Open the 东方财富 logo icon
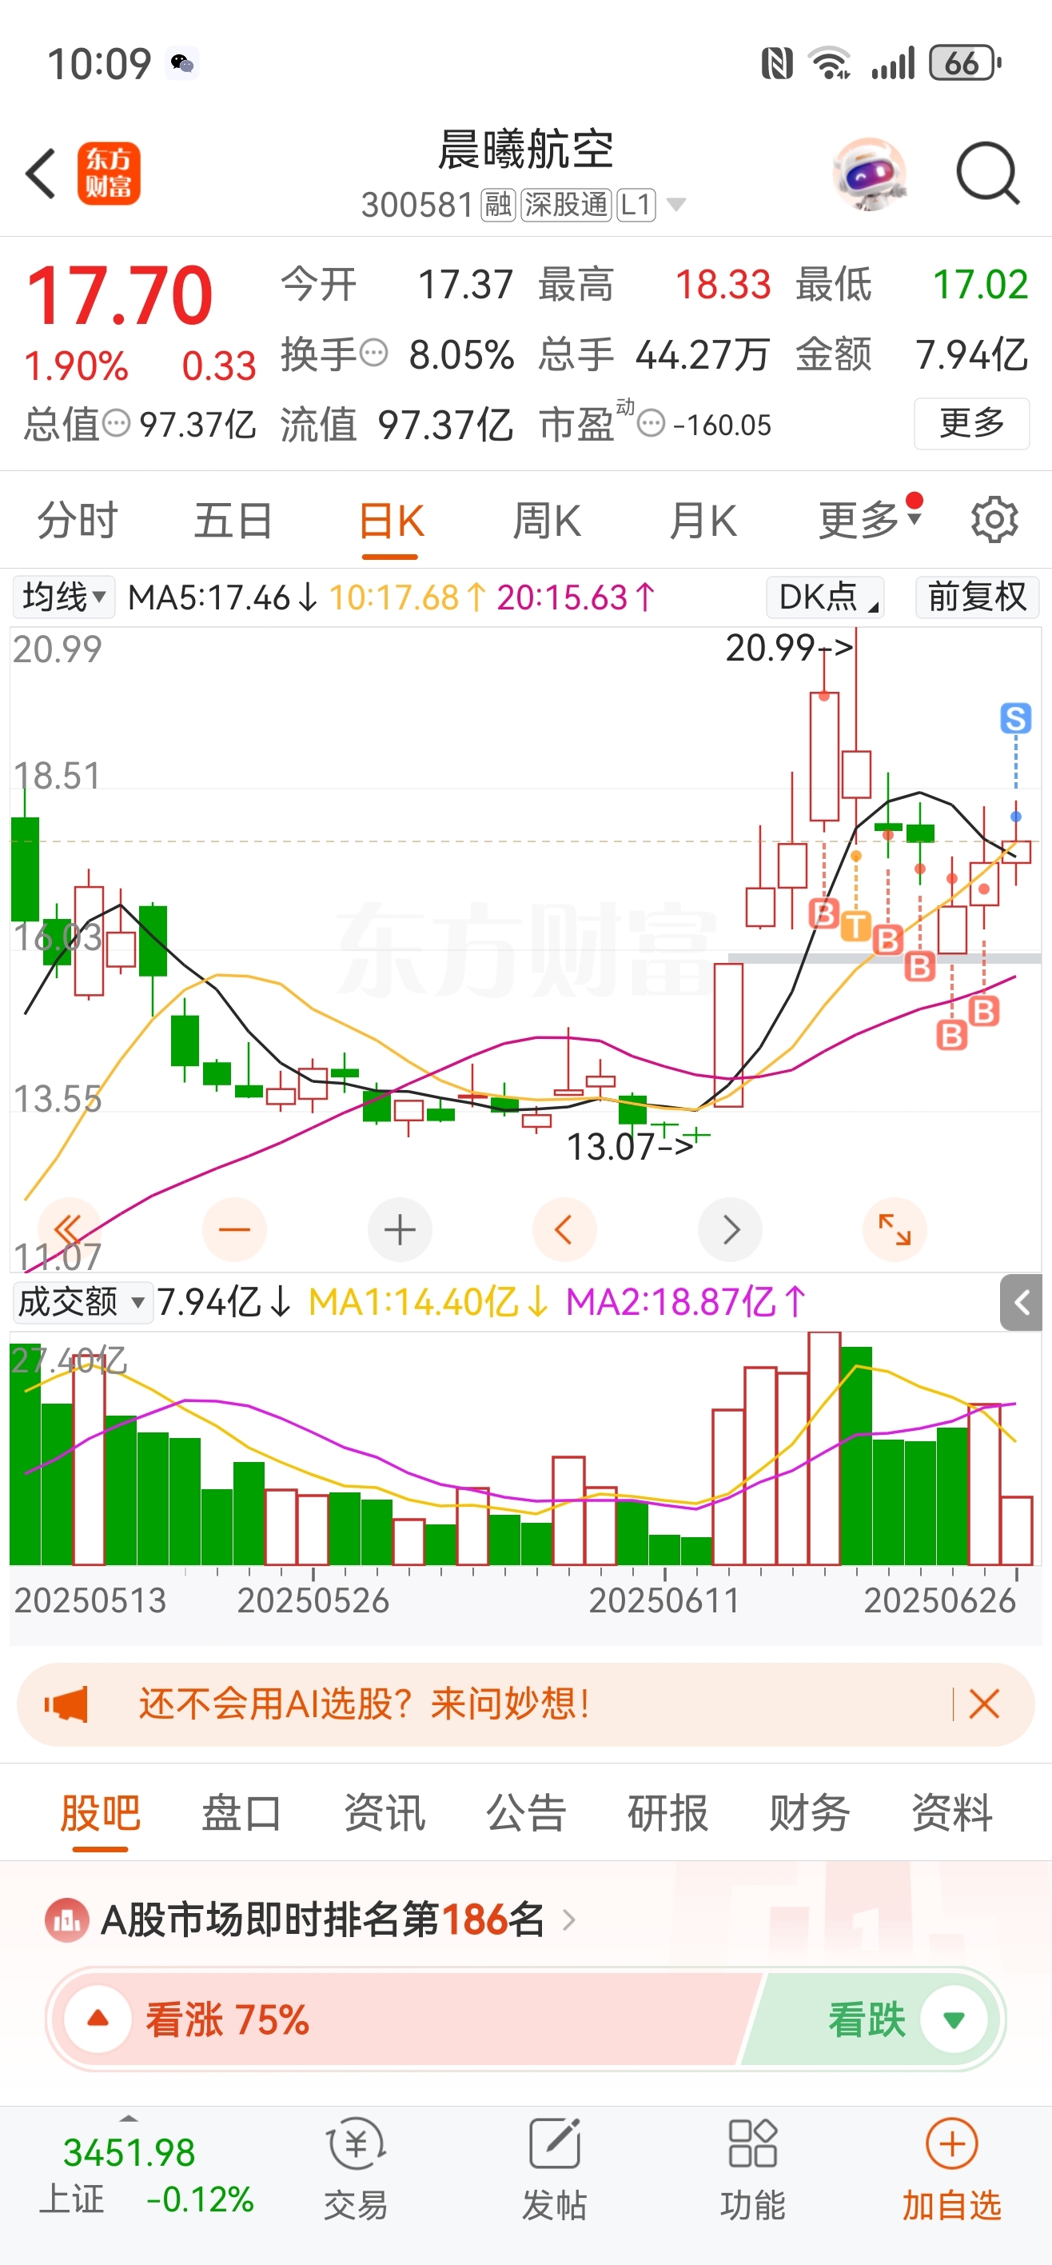Viewport: 1052px width, 2265px height. [109, 174]
